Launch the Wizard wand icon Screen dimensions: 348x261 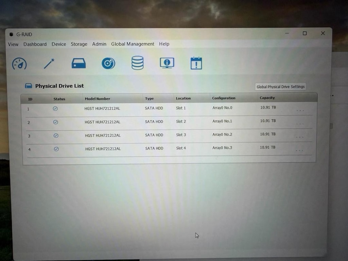pyautogui.click(x=49, y=64)
